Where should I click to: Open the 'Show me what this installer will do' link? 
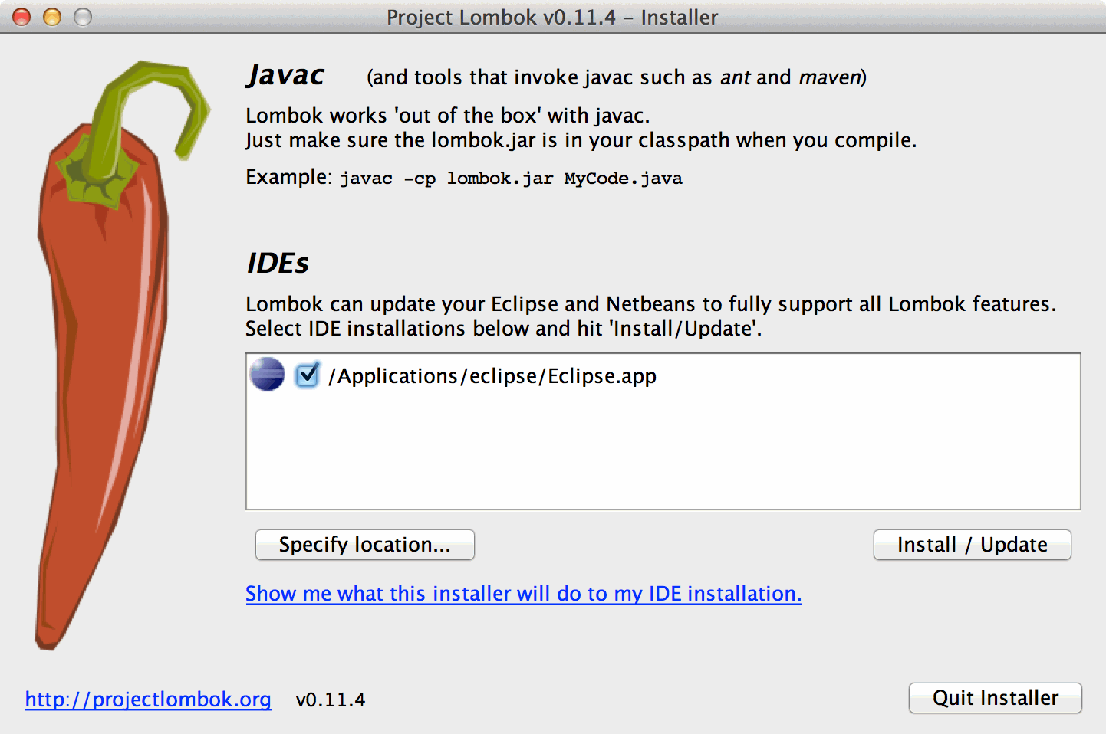(x=523, y=594)
